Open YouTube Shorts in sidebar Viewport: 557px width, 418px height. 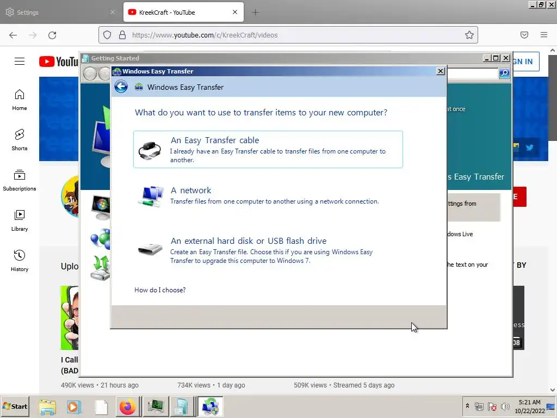tap(20, 140)
